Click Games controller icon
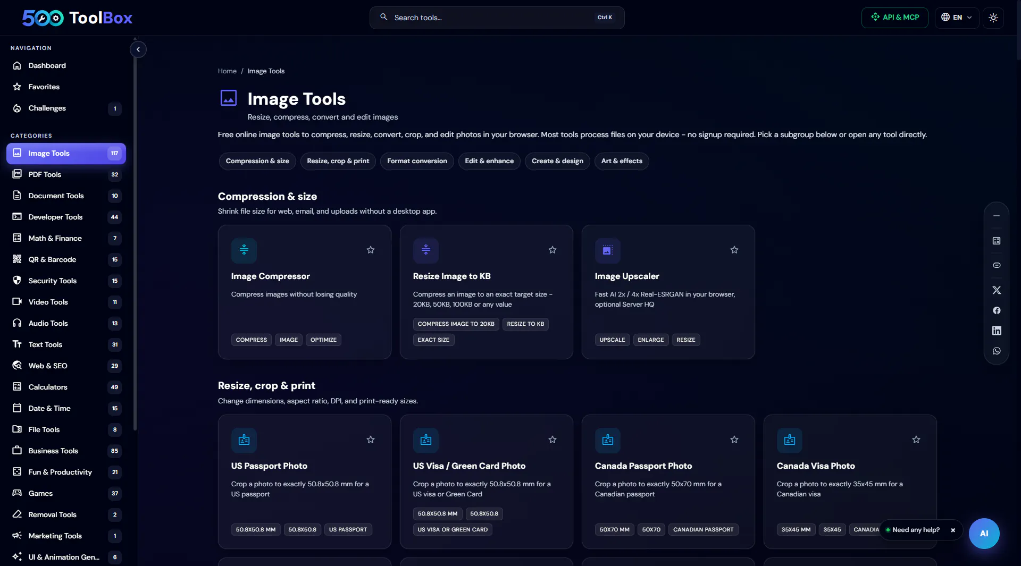Screen dimensions: 1021x566 pyautogui.click(x=17, y=493)
